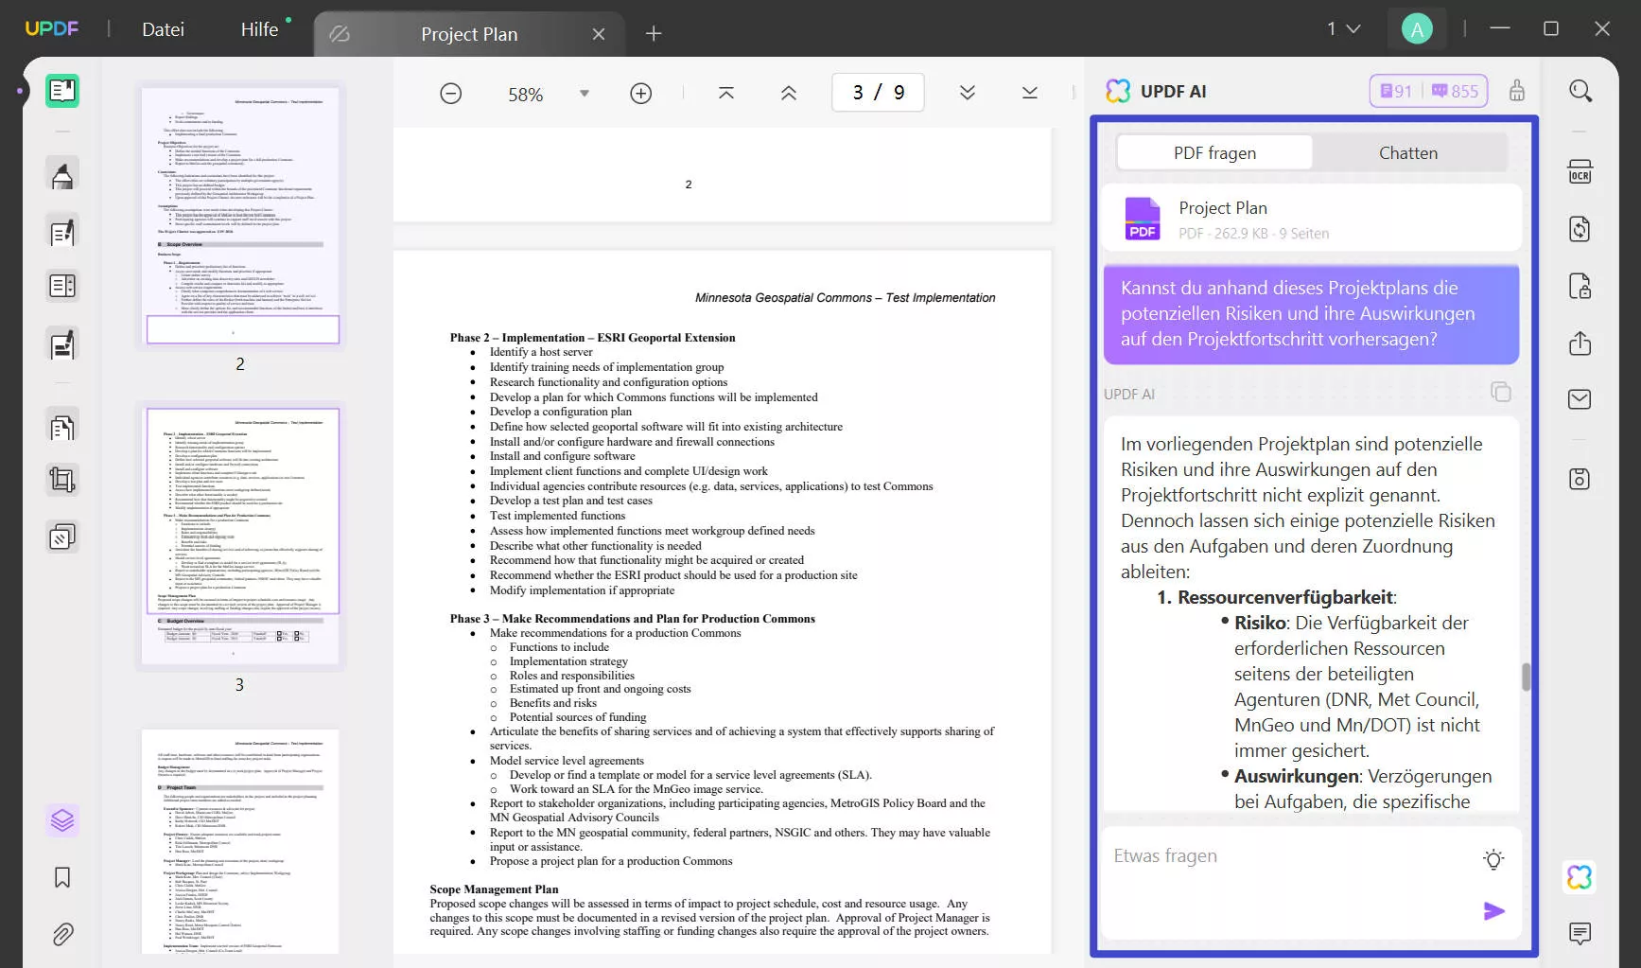Open the bookmarks panel
Screen dimensions: 1641x968
pyautogui.click(x=61, y=877)
